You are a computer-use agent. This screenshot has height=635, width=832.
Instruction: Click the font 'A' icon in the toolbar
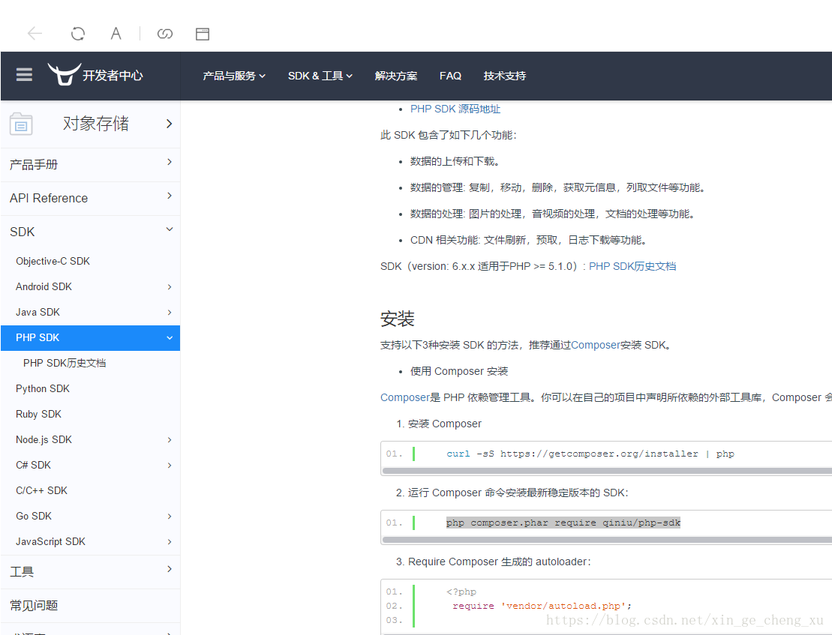[x=116, y=33]
